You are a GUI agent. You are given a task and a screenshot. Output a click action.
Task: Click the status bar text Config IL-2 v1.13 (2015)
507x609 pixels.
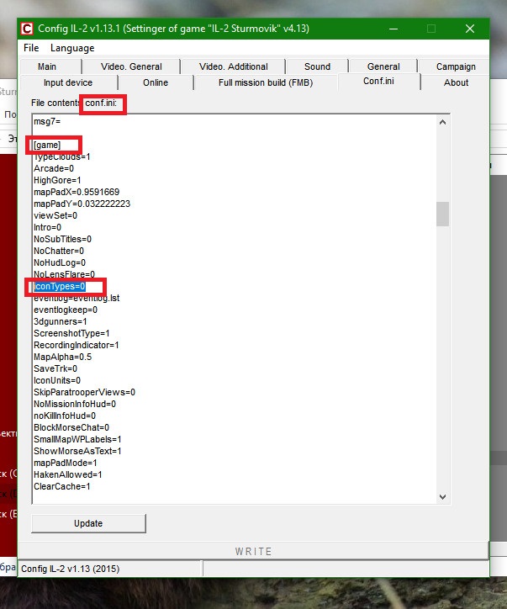point(71,569)
